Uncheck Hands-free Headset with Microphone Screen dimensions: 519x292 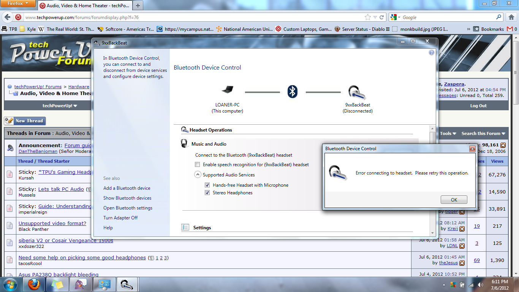click(207, 185)
